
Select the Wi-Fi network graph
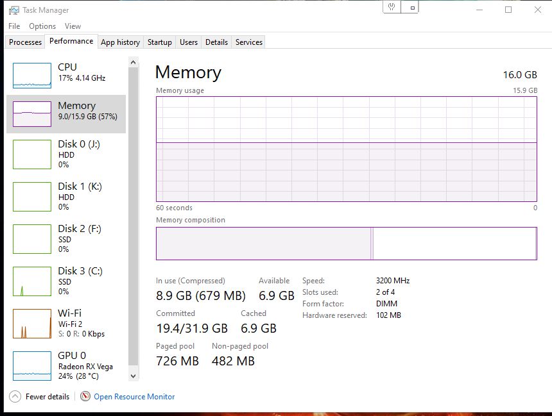pos(31,324)
